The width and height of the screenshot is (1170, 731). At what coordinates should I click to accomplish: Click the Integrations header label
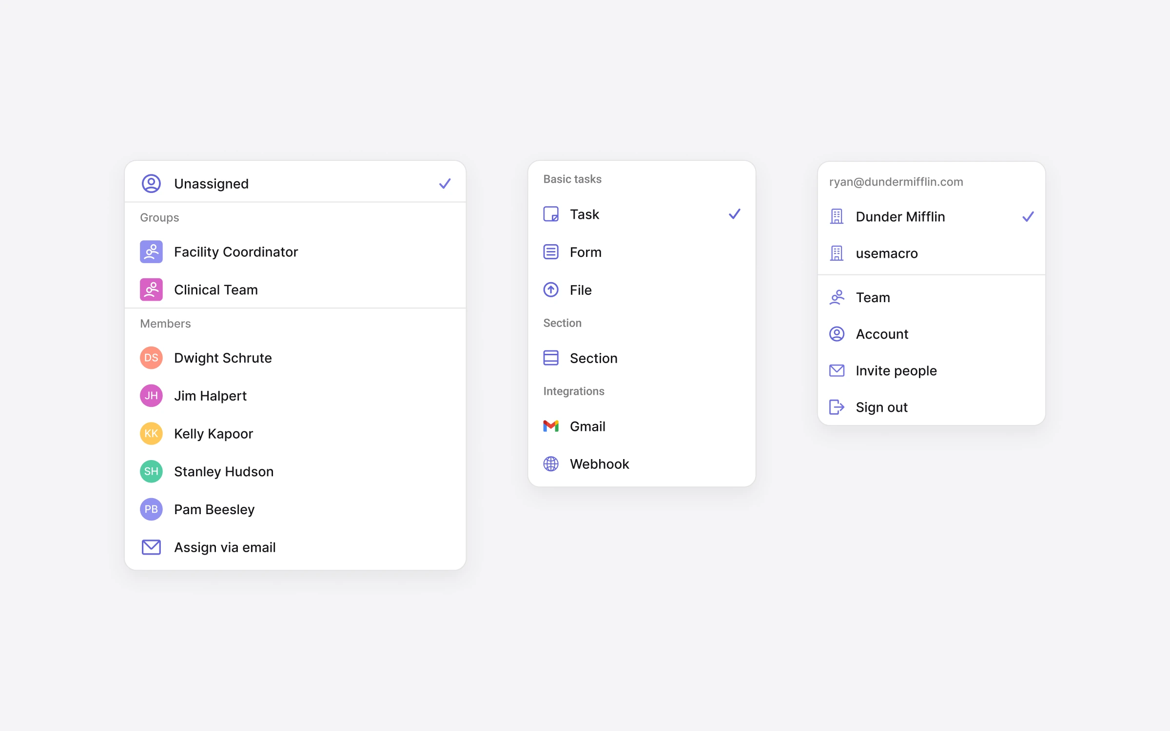point(574,391)
